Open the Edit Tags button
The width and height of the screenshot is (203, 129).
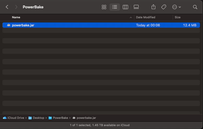click(164, 7)
